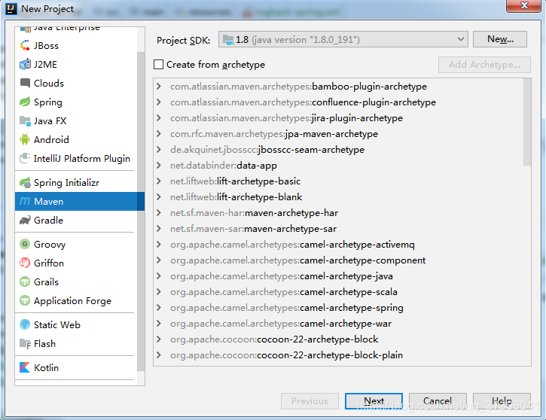Expand maven-archetype-sar entry
546x420 pixels.
point(159,229)
